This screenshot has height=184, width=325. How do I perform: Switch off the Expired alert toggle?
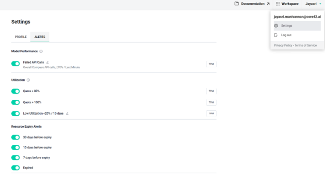(16, 168)
